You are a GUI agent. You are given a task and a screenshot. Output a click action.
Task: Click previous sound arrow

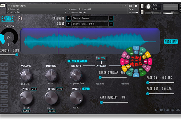[x=69, y=24]
